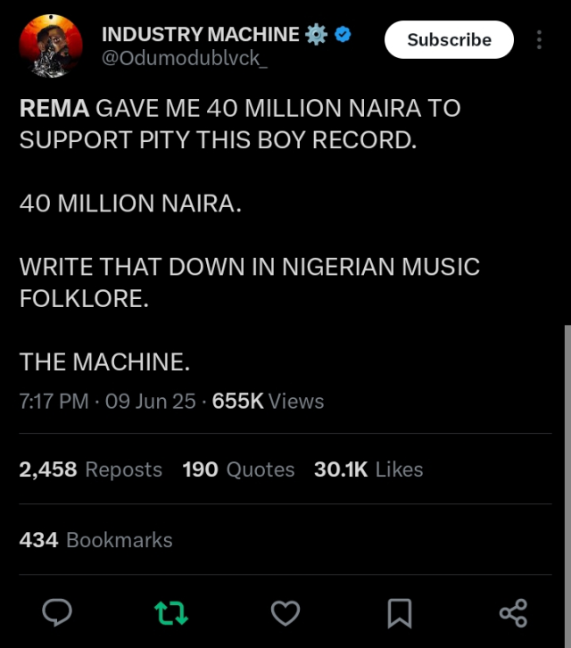Click the gear emoji beside display name
The width and height of the screenshot is (571, 648).
(316, 35)
